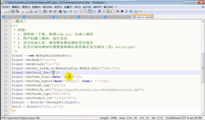Switch to the WxPay.Config.php tab

coord(36,17)
